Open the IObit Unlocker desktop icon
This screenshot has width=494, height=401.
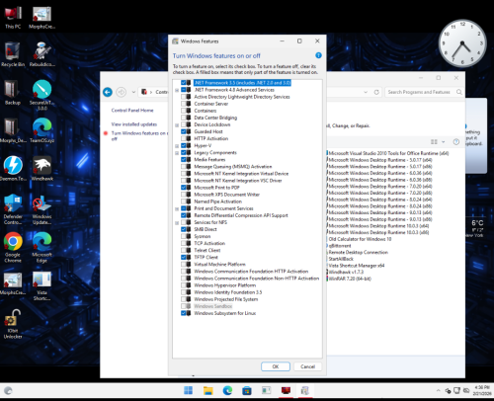[13, 324]
